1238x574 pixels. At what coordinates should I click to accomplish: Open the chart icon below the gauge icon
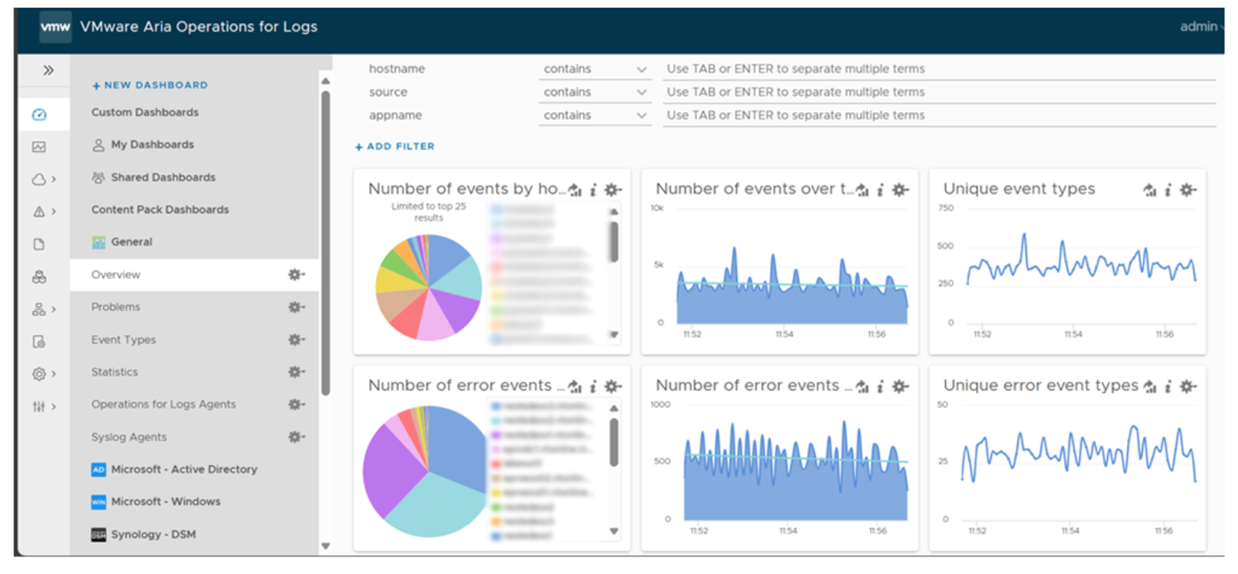pyautogui.click(x=39, y=147)
